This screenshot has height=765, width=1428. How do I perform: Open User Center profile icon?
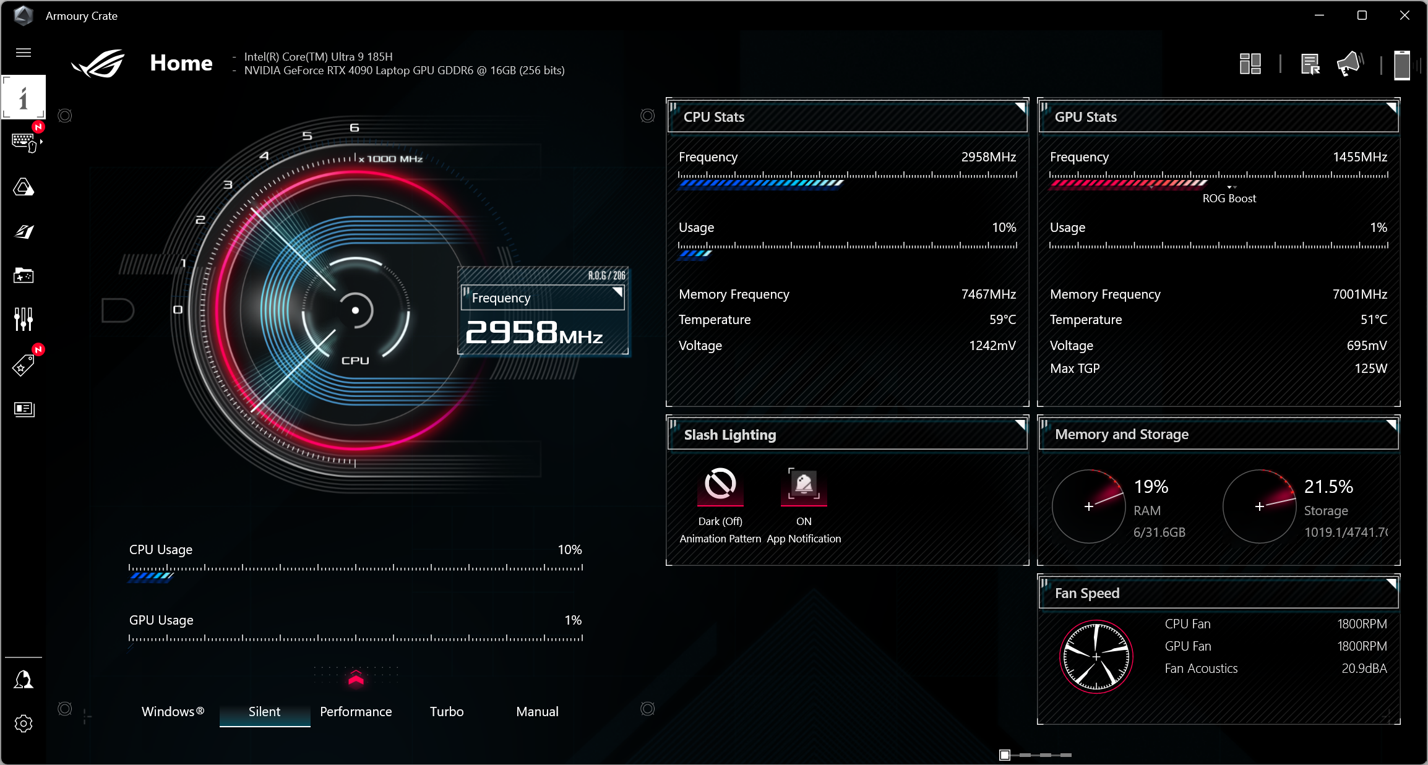(24, 680)
